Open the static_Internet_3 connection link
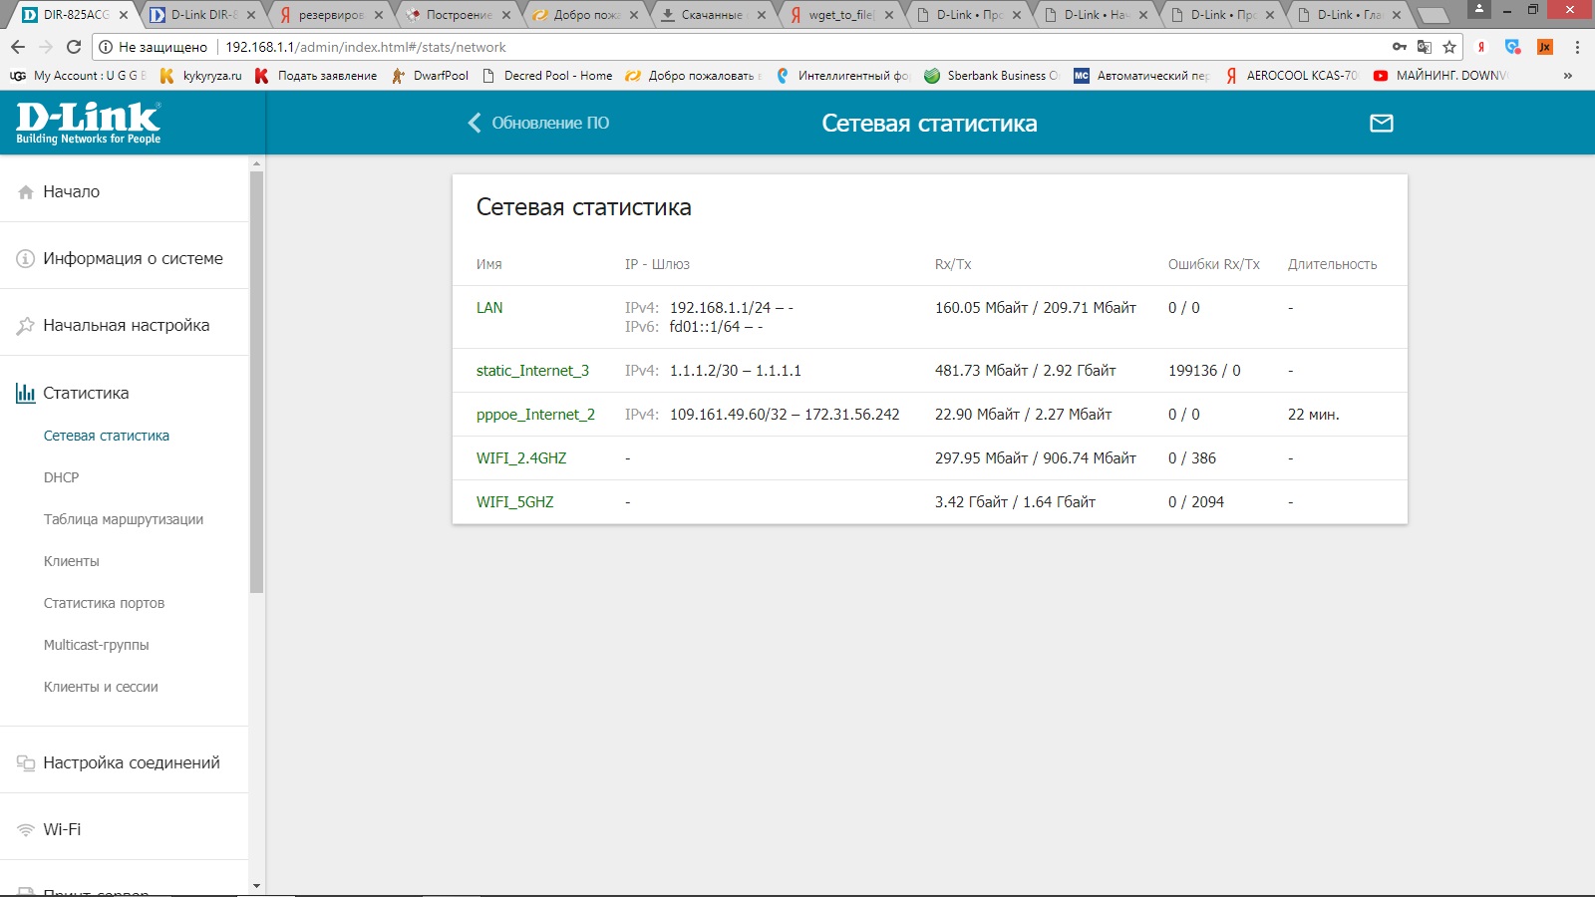The width and height of the screenshot is (1595, 897). click(532, 371)
